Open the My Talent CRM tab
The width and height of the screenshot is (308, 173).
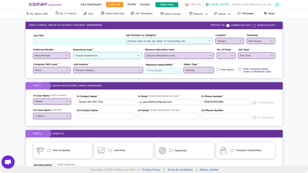click(37, 14)
